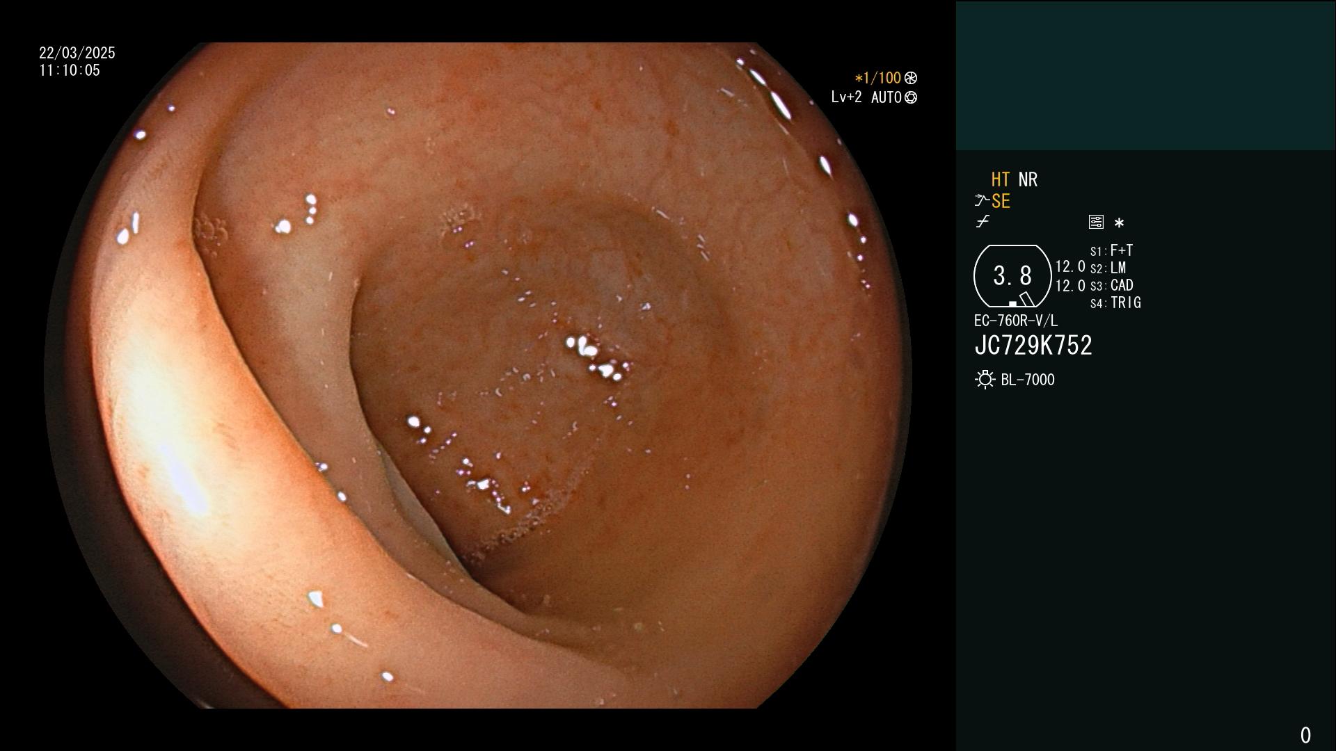Click the NR noise reduction label
The width and height of the screenshot is (1336, 751).
tap(1028, 179)
